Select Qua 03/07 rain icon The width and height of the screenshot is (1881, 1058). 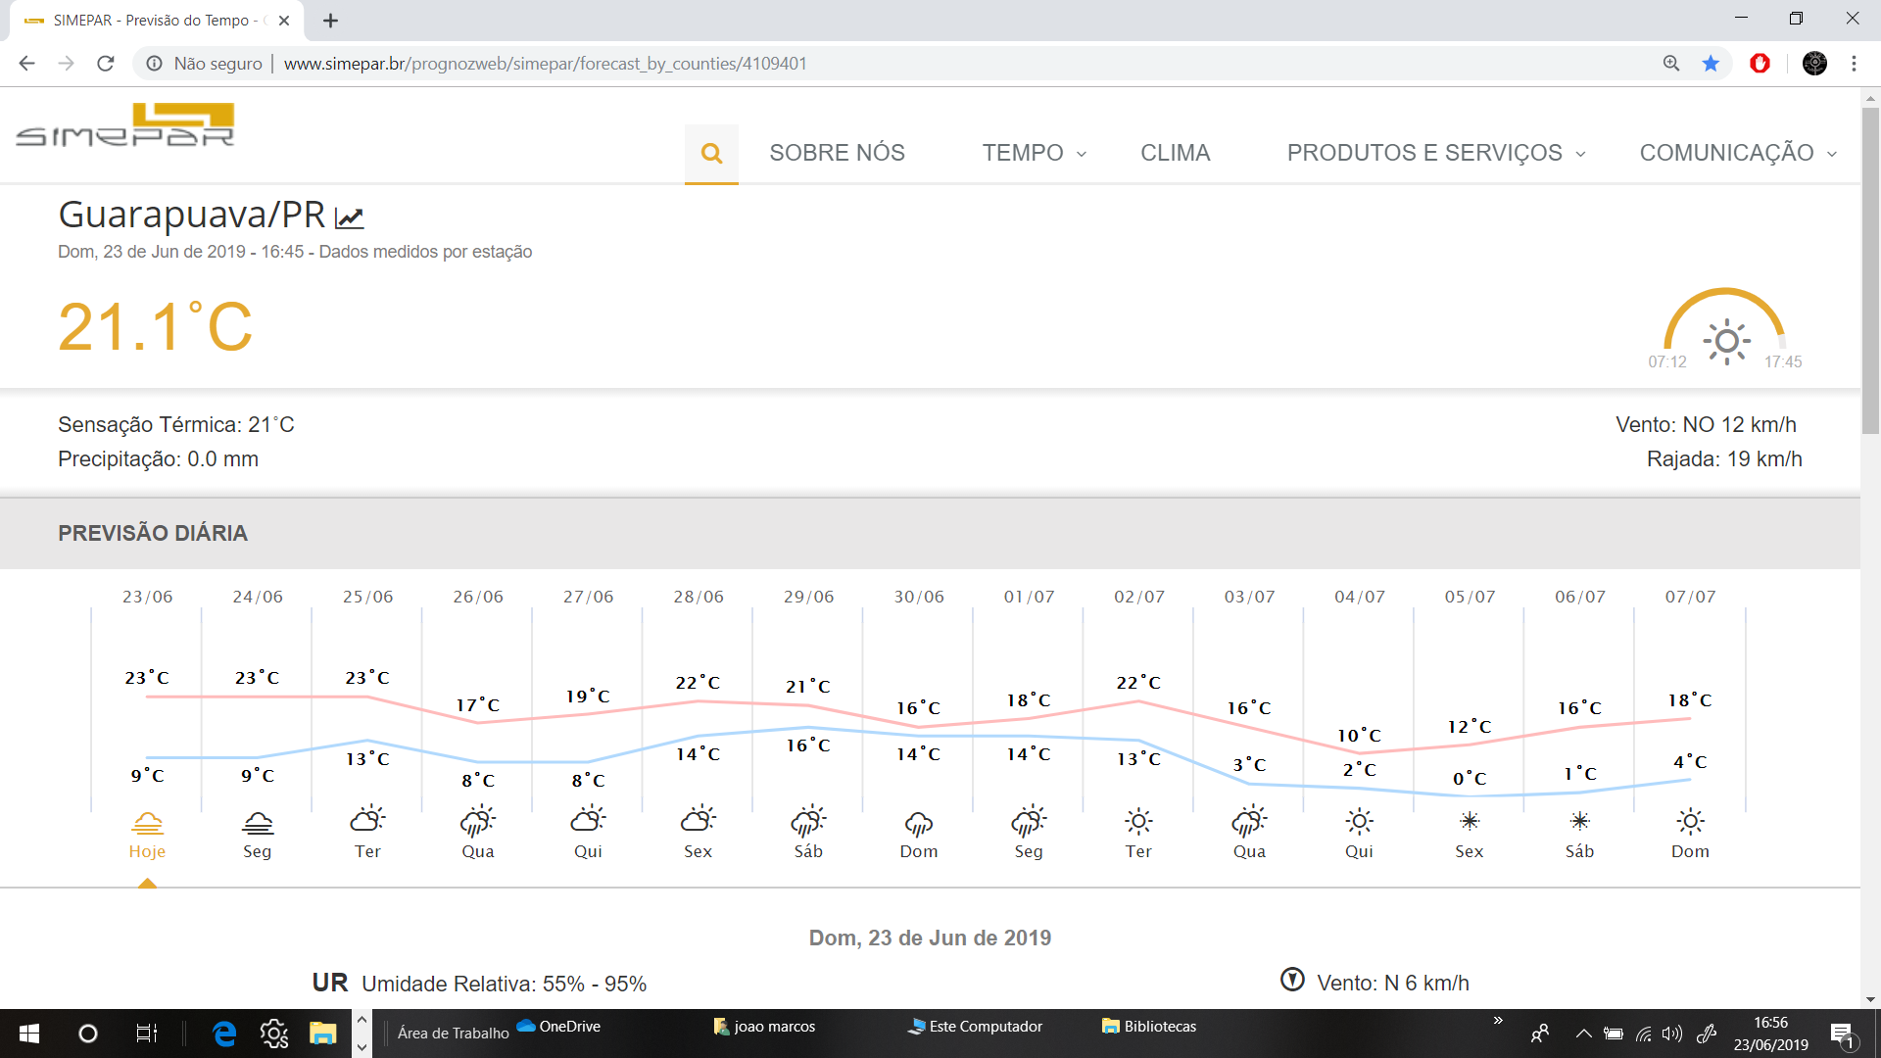click(1249, 821)
